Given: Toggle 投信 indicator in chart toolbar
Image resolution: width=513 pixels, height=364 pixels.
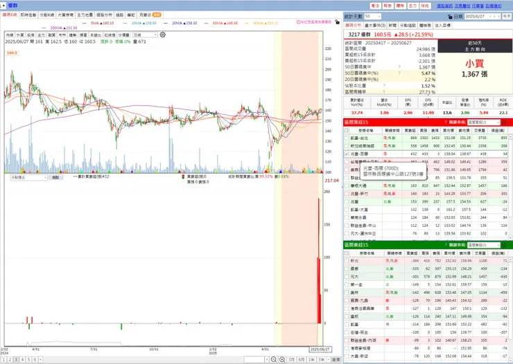Looking at the screenshot, I should [31, 35].
